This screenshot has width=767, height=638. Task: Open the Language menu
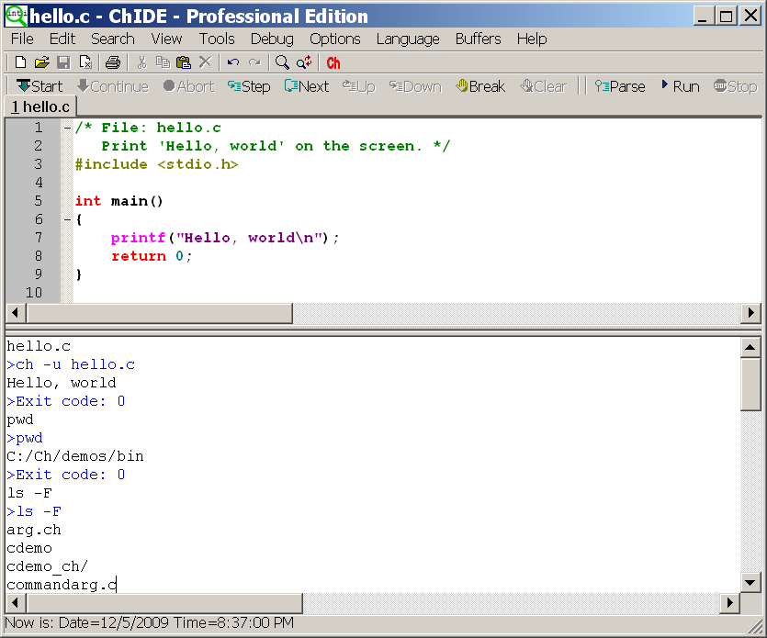click(x=408, y=39)
